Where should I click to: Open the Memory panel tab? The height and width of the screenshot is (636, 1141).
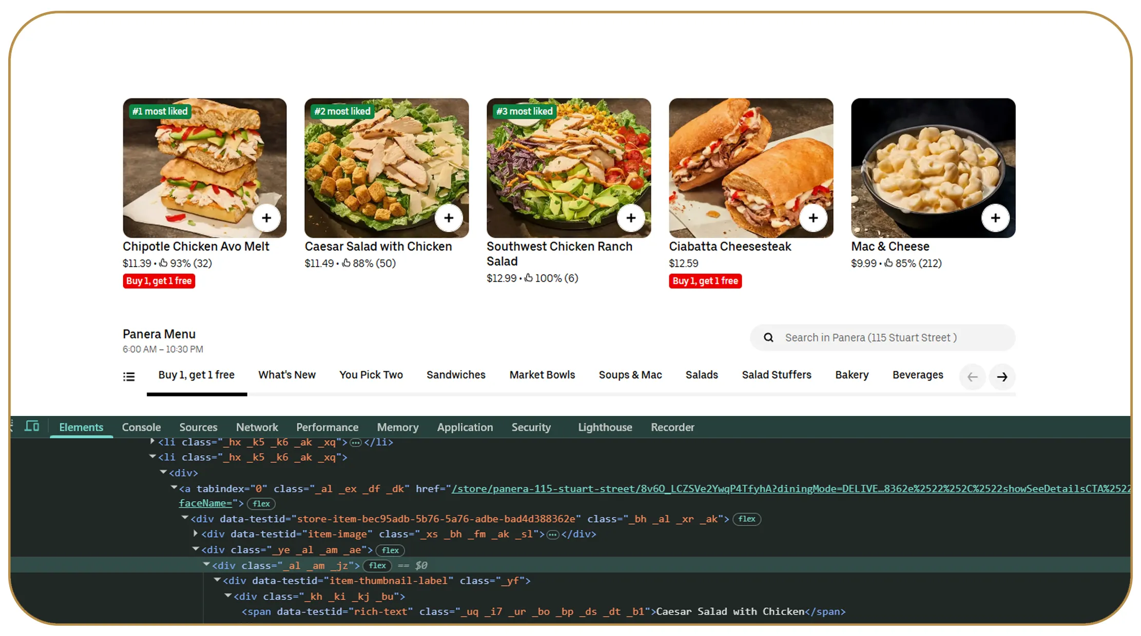tap(398, 427)
